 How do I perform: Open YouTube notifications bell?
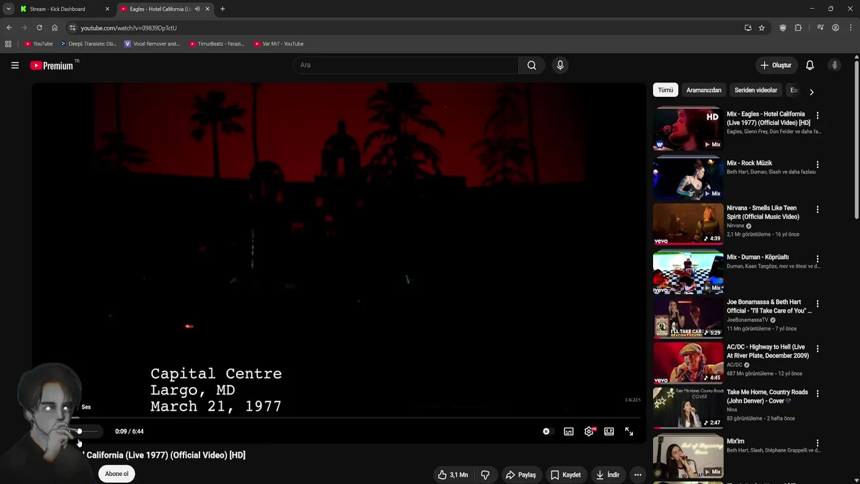tap(810, 65)
